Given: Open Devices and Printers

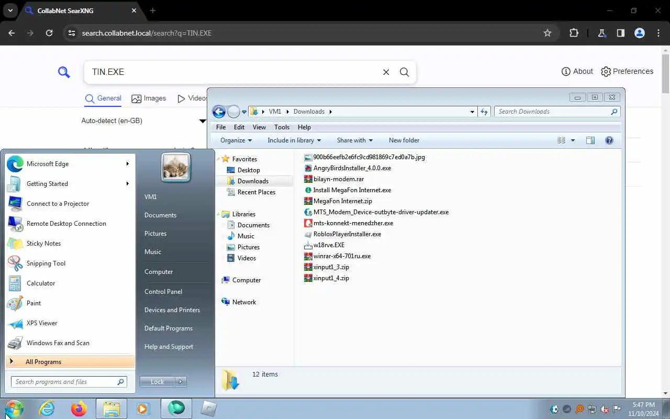Looking at the screenshot, I should [172, 310].
